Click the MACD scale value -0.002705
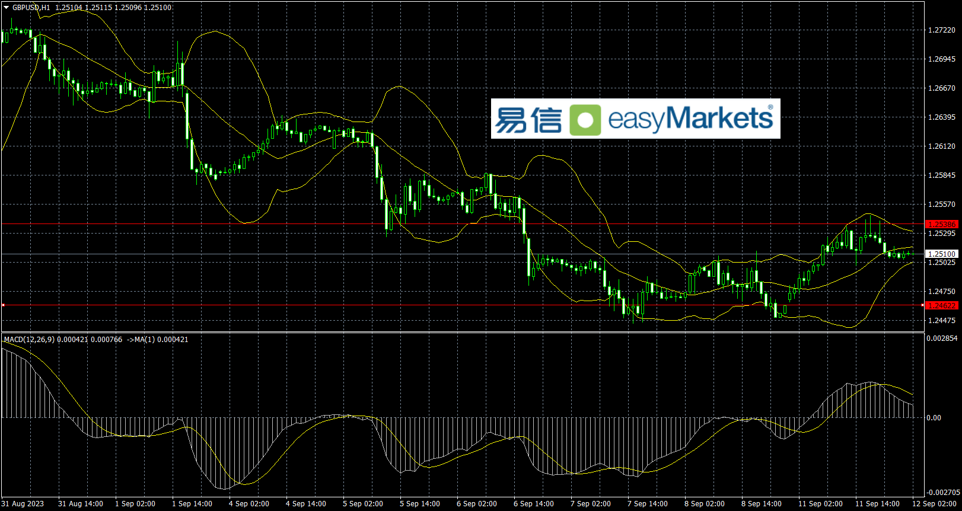This screenshot has height=511, width=962. 943,493
